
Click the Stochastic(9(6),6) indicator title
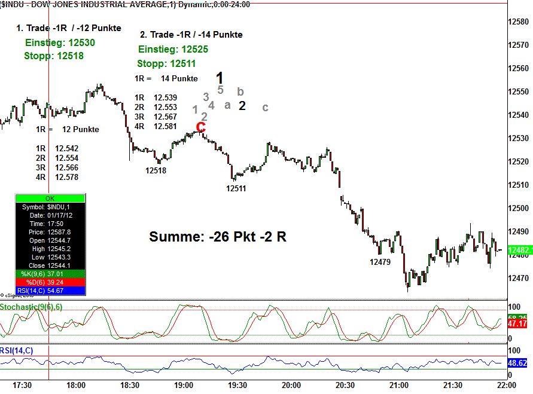[31, 307]
